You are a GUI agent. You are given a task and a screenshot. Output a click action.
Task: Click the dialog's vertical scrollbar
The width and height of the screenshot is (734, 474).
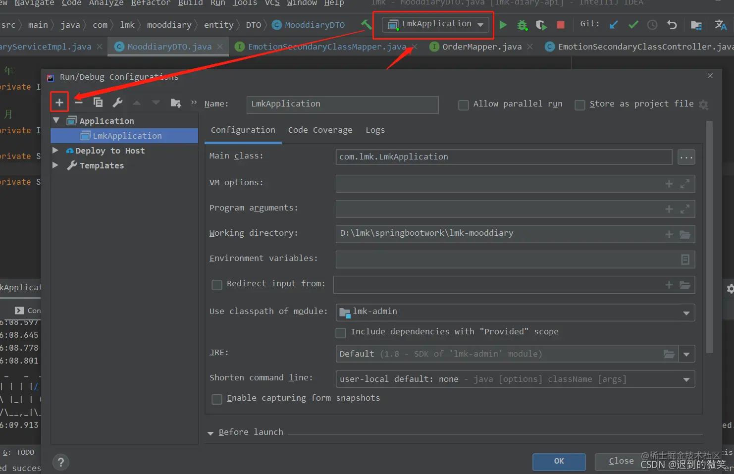pyautogui.click(x=709, y=237)
